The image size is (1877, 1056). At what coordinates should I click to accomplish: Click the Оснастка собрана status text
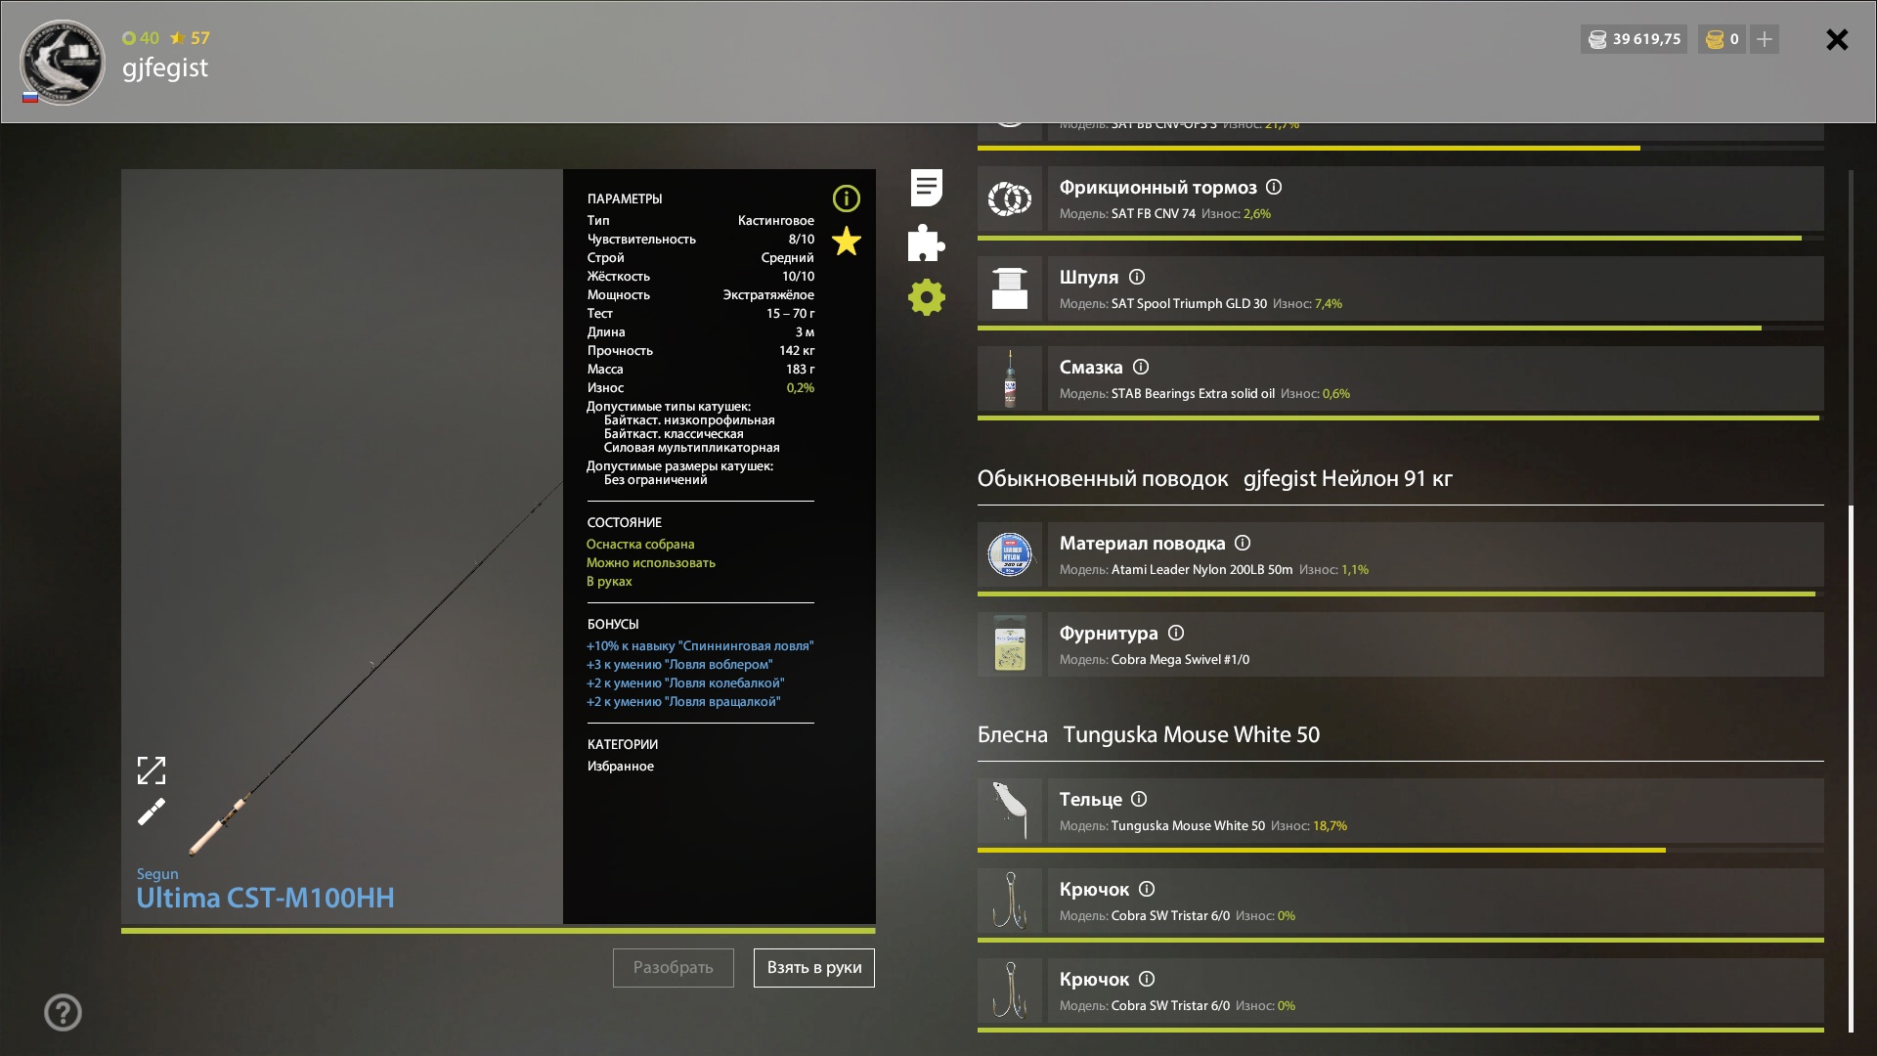pos(640,545)
